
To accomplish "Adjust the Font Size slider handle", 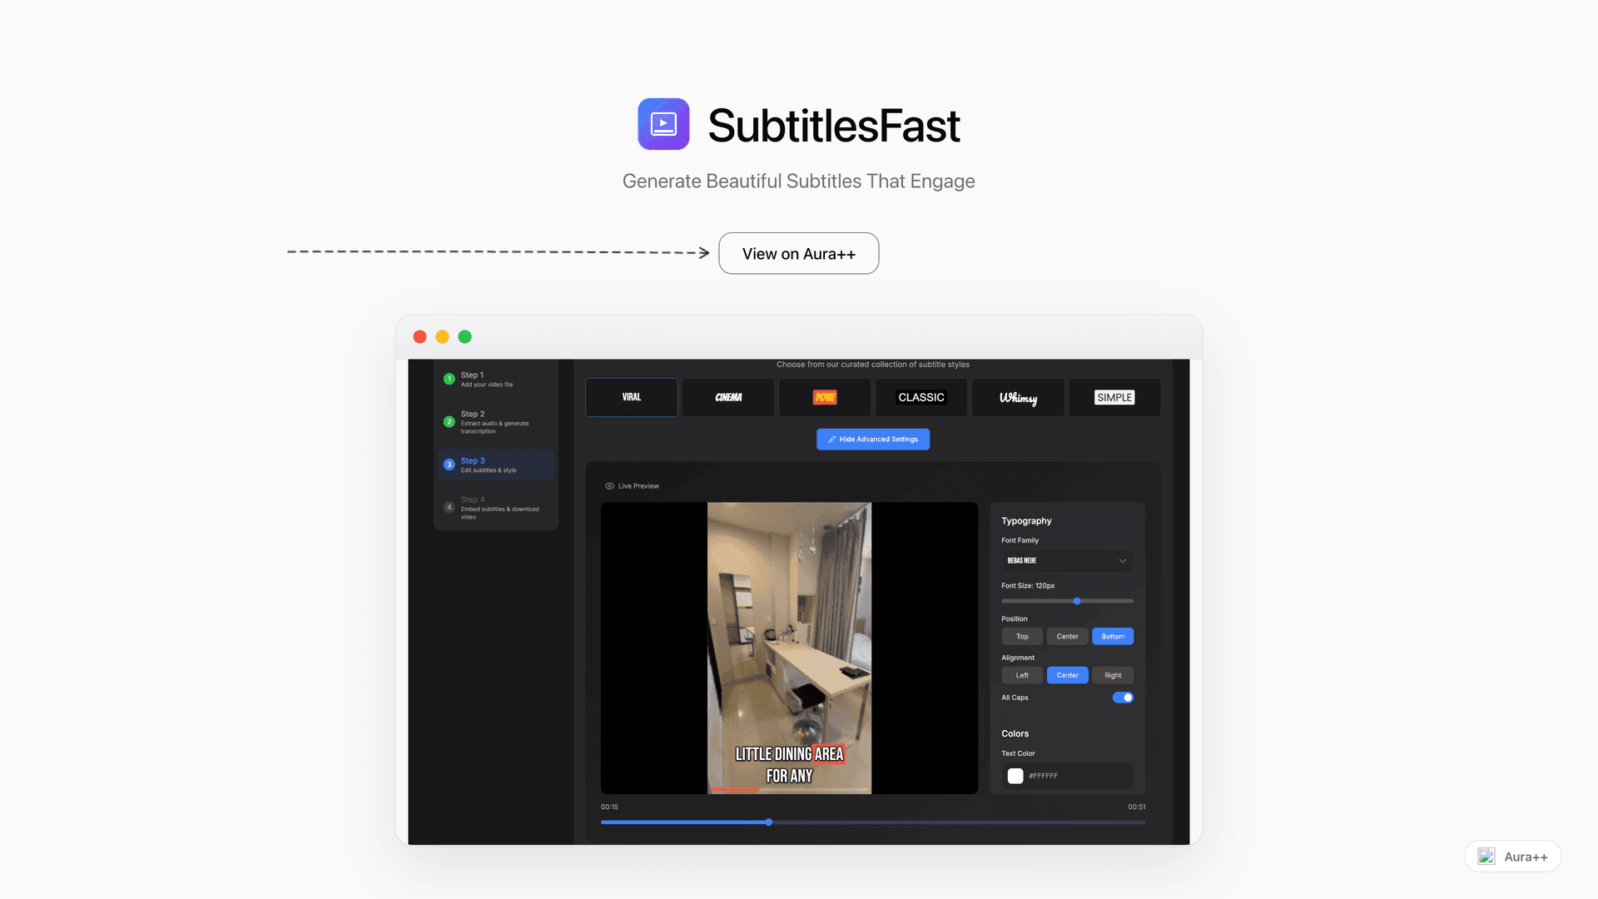I will click(x=1077, y=601).
